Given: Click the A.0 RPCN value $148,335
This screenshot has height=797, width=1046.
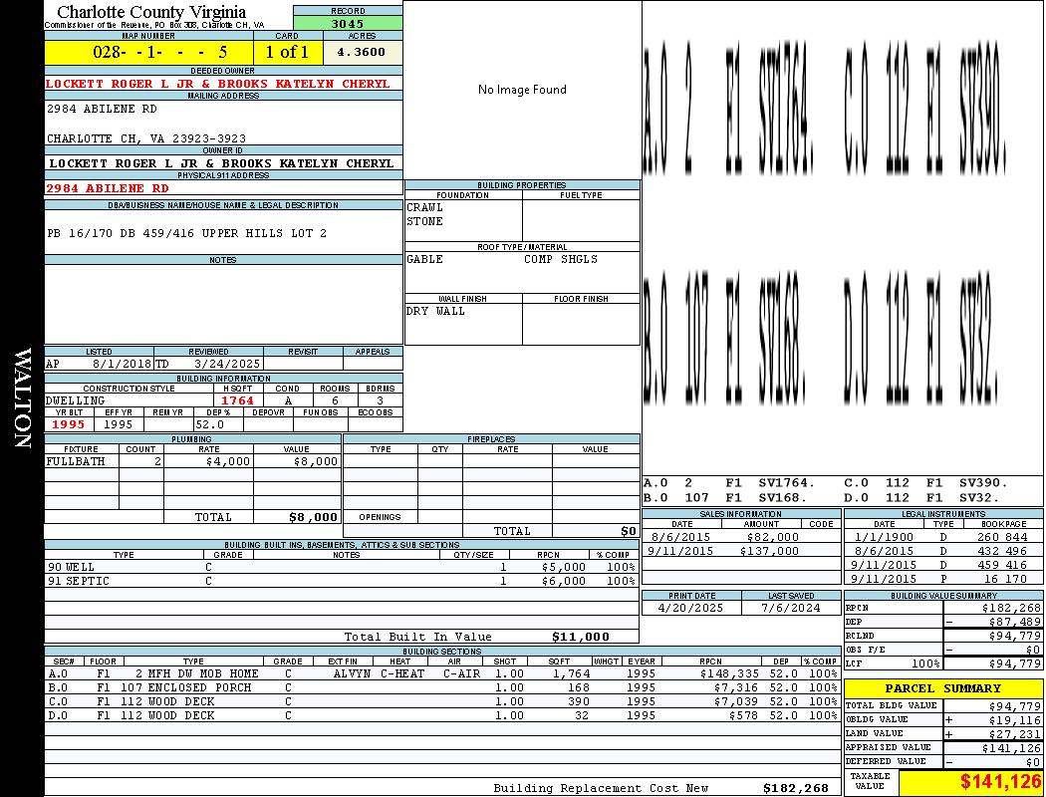Looking at the screenshot, I should pyautogui.click(x=730, y=673).
